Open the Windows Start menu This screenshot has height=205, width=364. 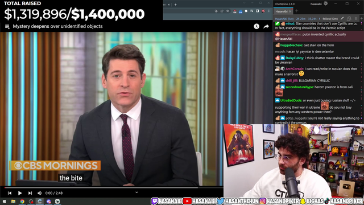coord(4,201)
